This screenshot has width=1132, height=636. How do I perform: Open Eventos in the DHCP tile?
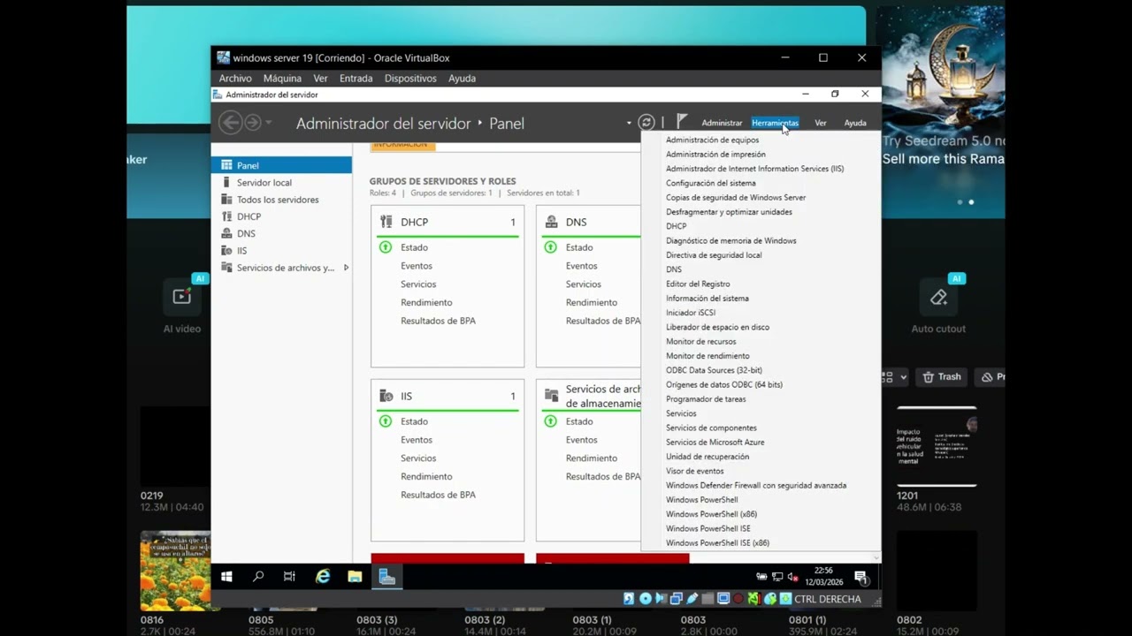click(417, 266)
